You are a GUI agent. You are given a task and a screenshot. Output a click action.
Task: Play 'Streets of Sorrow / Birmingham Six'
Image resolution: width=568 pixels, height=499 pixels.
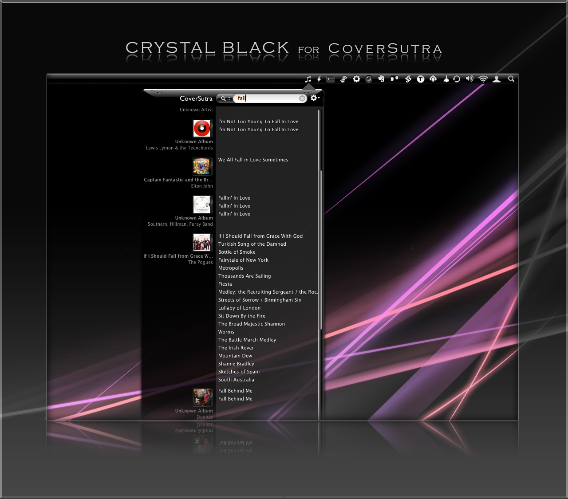(x=260, y=300)
